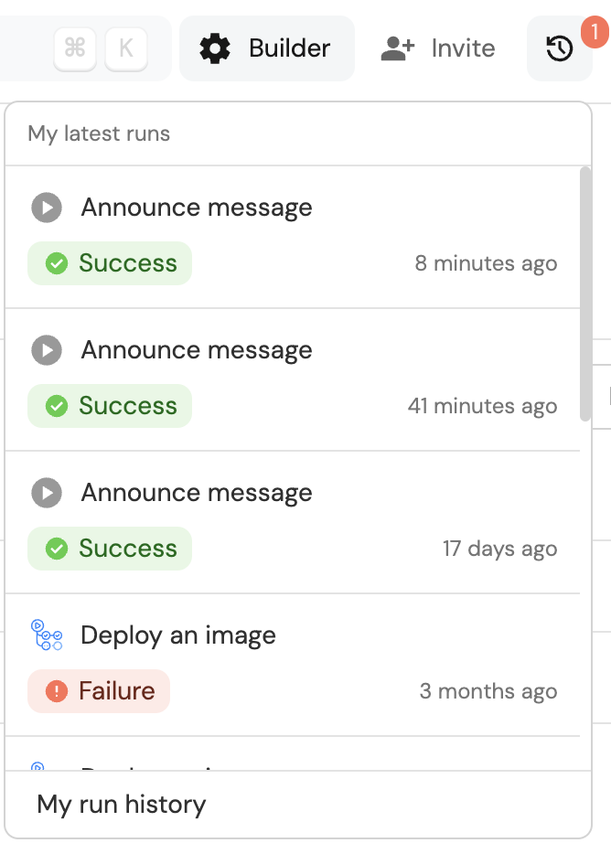Click the run history clock icon
The height and width of the screenshot is (843, 611).
pos(559,49)
